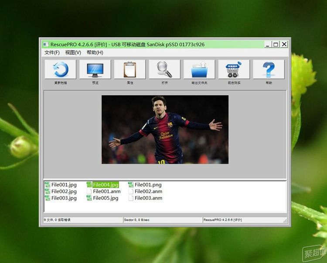327x263 pixels.
Task: Select File002.jpg in the file list
Action: [x=64, y=191]
